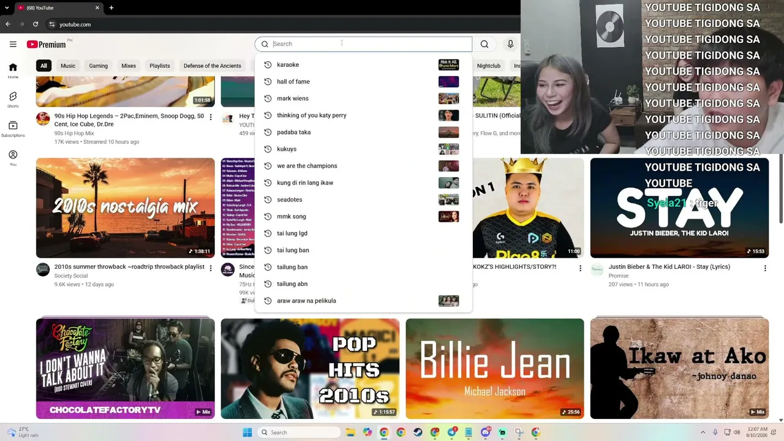Launch Copilot from the taskbar
Screen dimensions: 784x441
(367, 432)
